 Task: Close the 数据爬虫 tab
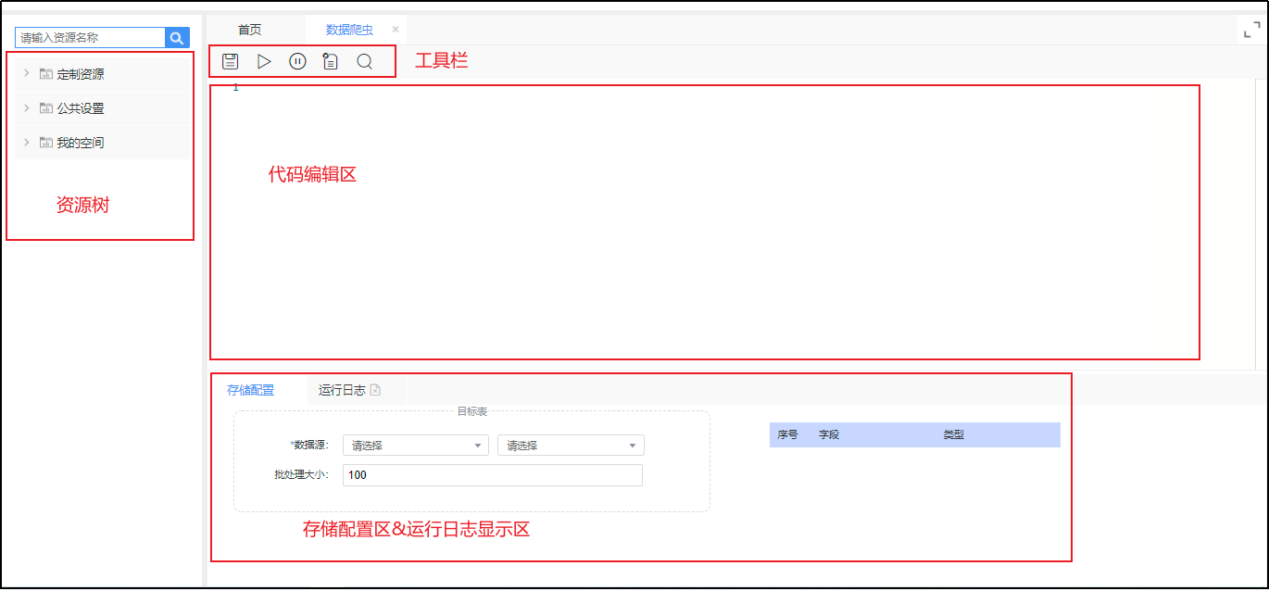396,30
